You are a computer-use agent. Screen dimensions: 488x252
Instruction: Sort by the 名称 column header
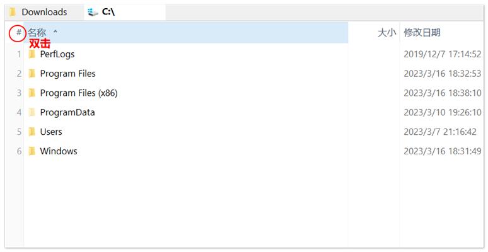point(37,33)
